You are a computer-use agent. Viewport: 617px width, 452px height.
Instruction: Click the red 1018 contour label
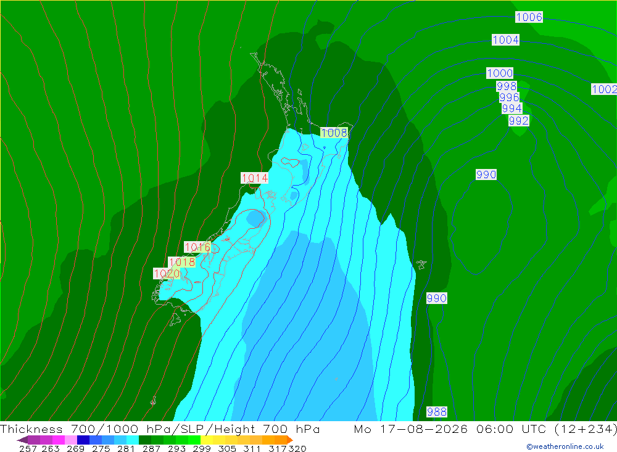coord(181,262)
